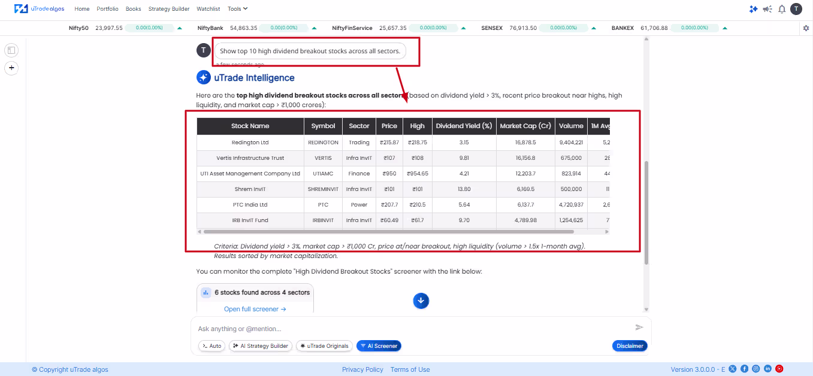Select the Shrem InvIT row name
The height and width of the screenshot is (376, 813).
(x=250, y=189)
